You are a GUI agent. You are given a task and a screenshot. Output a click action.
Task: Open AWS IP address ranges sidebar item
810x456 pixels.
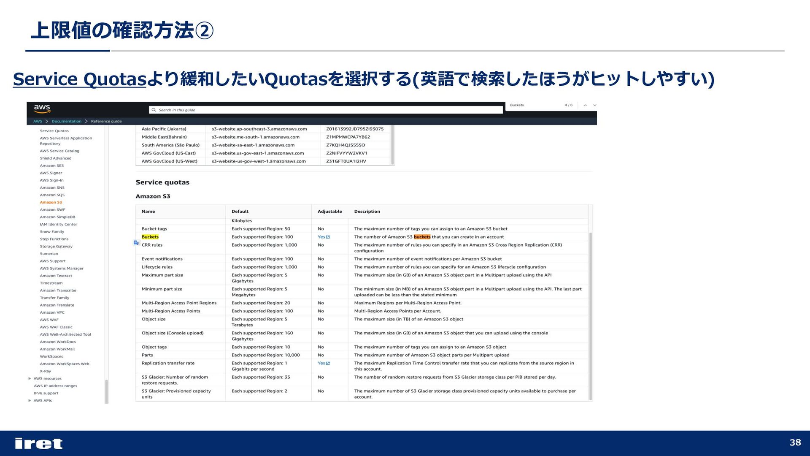[x=56, y=386]
